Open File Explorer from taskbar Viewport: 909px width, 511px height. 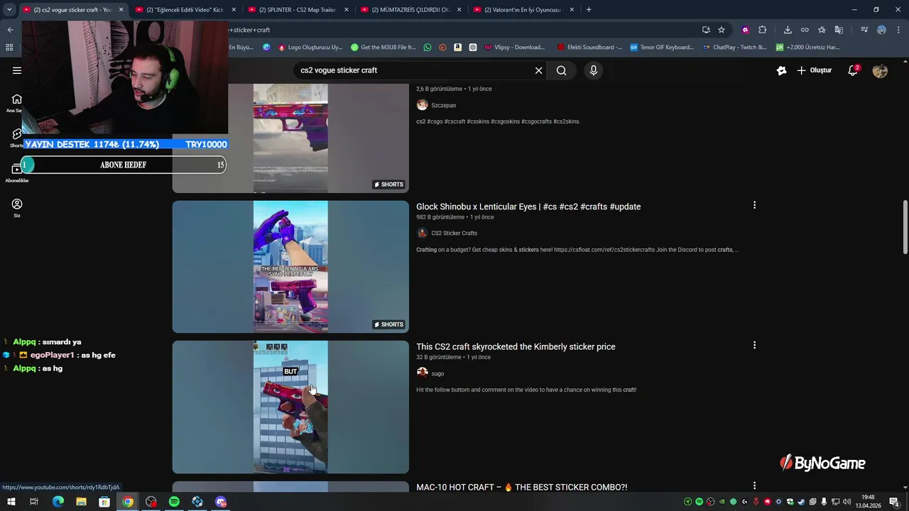point(81,502)
